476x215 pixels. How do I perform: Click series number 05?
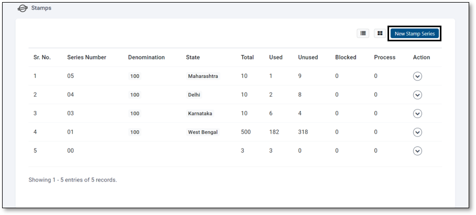70,76
